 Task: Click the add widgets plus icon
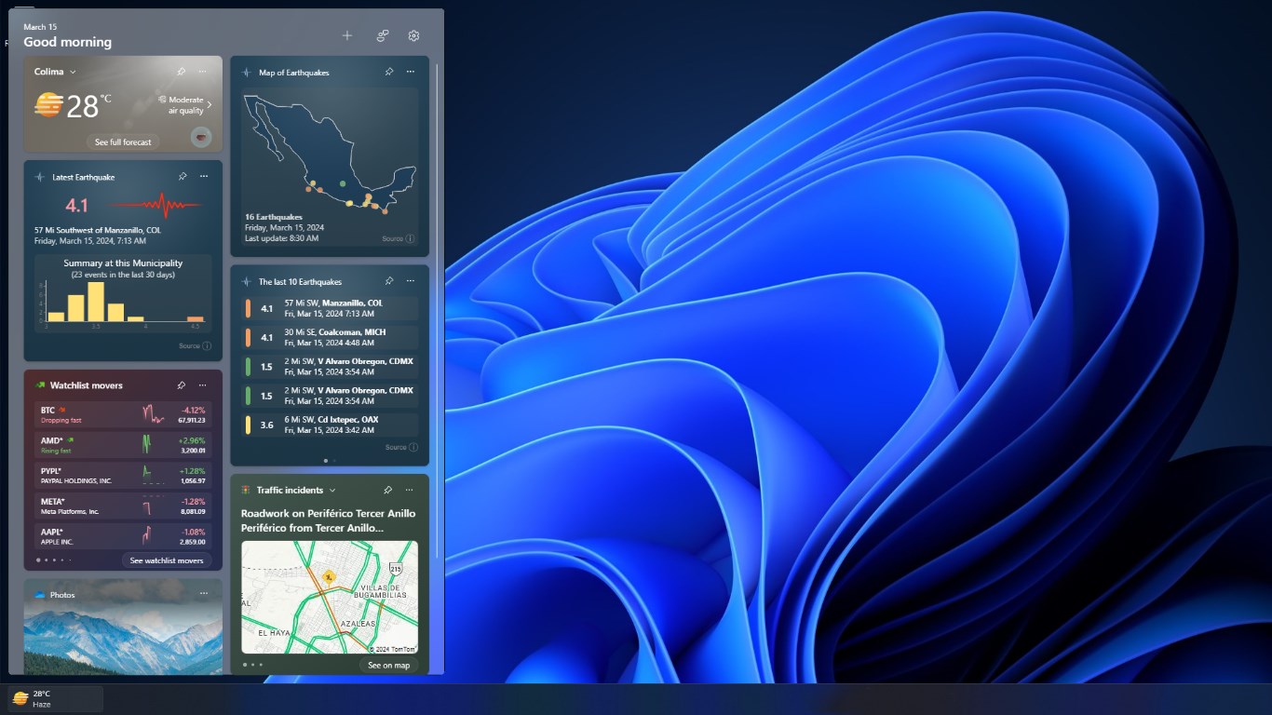[x=347, y=35]
